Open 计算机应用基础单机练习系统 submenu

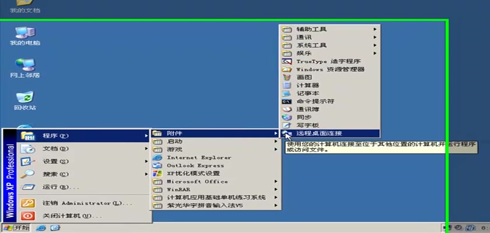click(216, 197)
